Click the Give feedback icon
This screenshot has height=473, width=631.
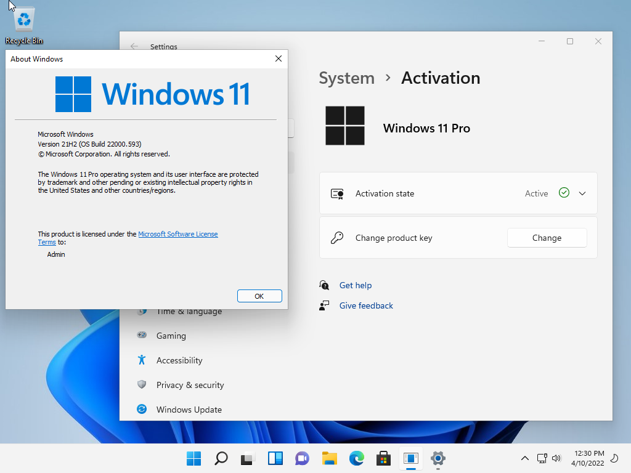[324, 305]
